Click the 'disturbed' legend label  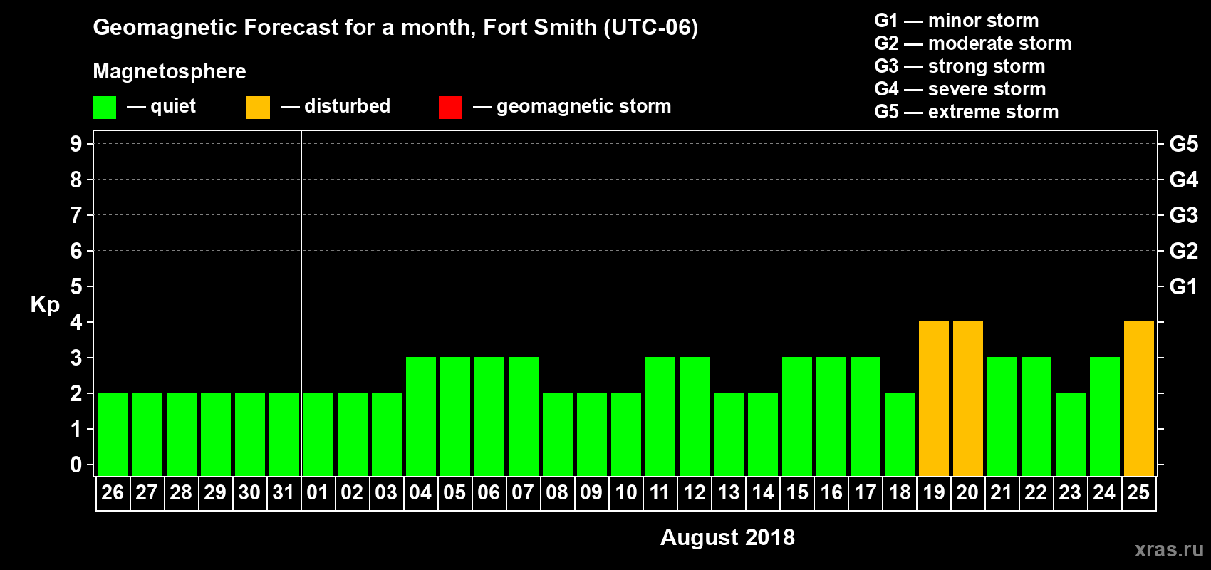coord(347,106)
